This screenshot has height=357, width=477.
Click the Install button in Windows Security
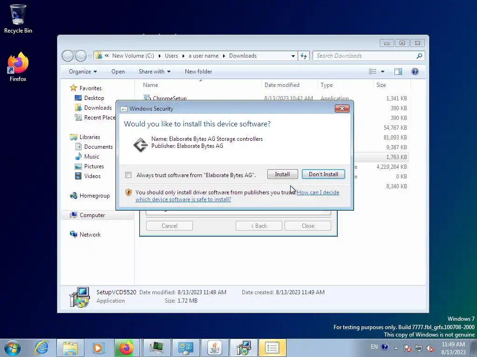tap(282, 174)
